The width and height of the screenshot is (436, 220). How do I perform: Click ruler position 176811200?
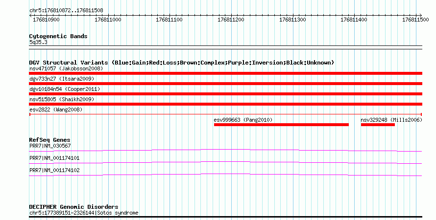[x=231, y=20]
